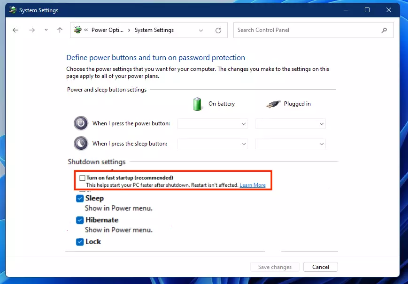Click the Power and sleep button settings label
Screen dimensions: 408x284
click(x=107, y=90)
